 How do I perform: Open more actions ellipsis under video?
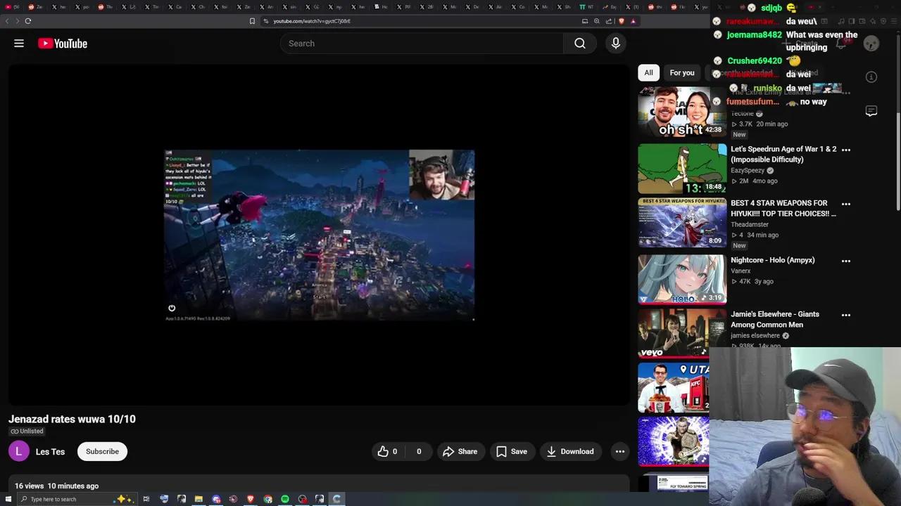(620, 451)
